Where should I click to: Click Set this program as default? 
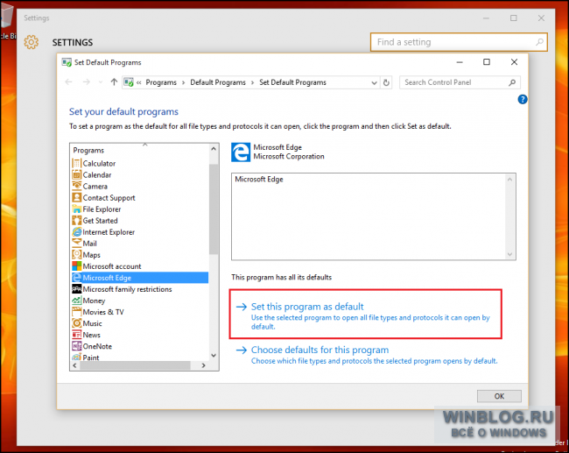point(307,307)
